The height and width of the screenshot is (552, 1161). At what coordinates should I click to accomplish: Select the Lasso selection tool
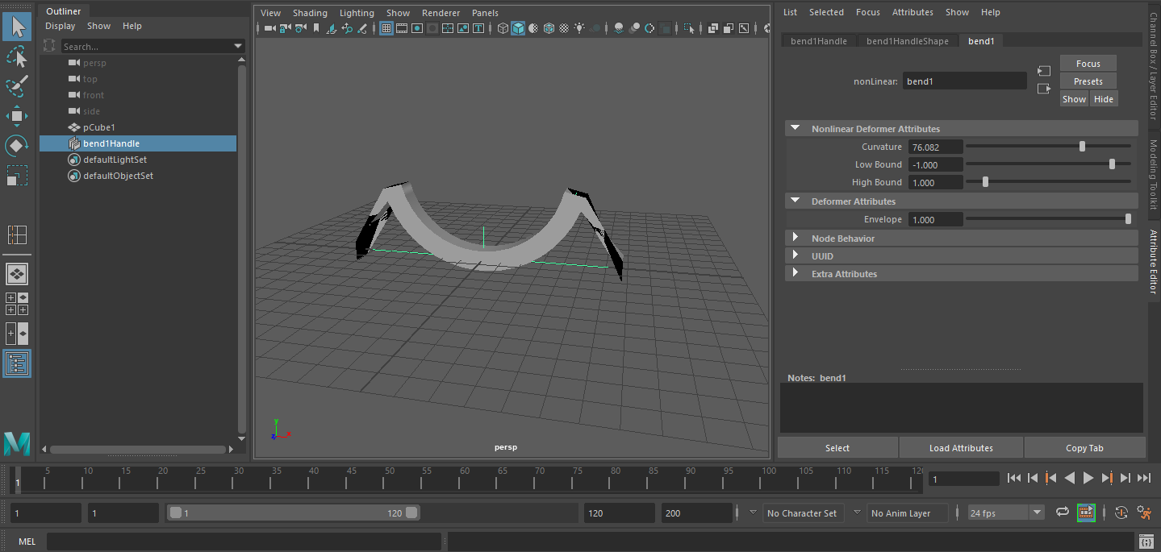(x=17, y=56)
